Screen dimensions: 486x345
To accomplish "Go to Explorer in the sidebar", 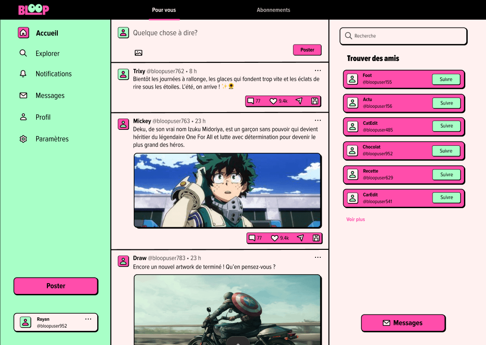I will point(47,53).
